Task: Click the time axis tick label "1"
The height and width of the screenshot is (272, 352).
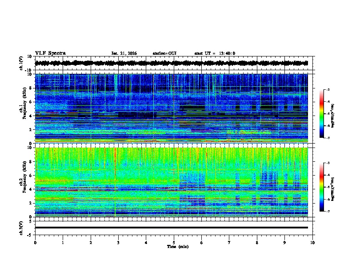Action: pos(63,243)
